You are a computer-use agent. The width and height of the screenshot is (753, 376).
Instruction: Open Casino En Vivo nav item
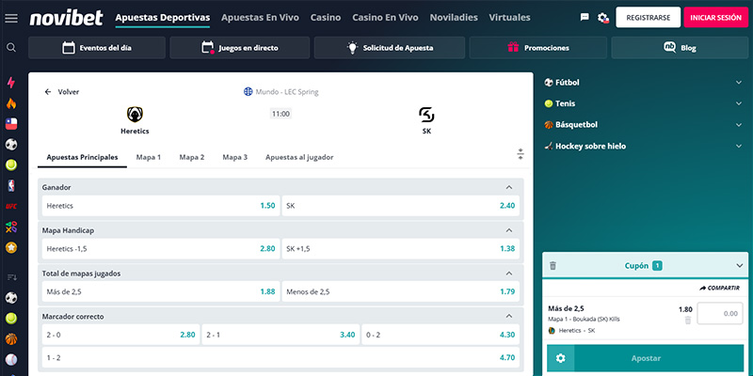(385, 18)
